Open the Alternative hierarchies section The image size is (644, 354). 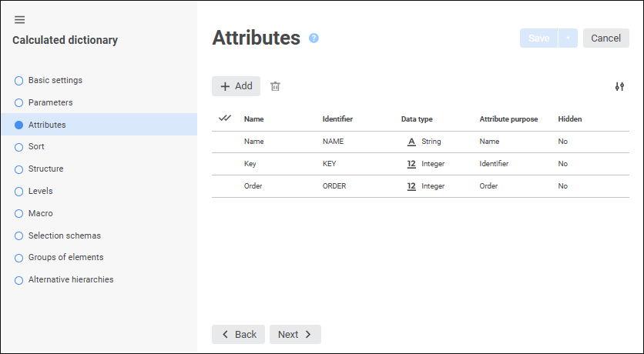71,280
